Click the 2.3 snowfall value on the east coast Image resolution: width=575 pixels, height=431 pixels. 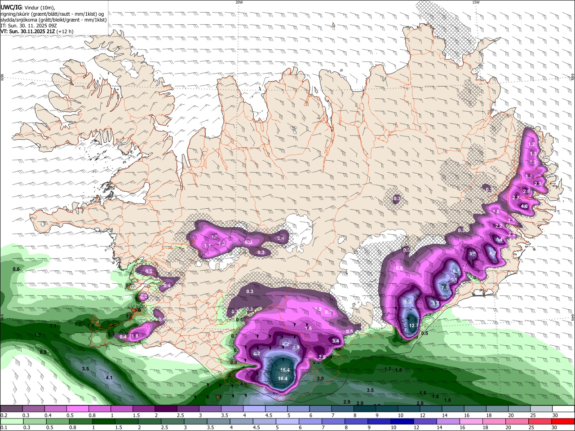[538, 184]
